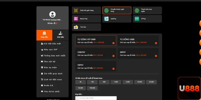The width and height of the screenshot is (201, 100).
Task: Select the TỰ ĐỘNG VIP U888 channel
Action: pyautogui.click(x=96, y=40)
